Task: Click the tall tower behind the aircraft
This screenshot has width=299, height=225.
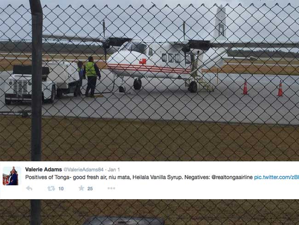Action: pyautogui.click(x=220, y=22)
